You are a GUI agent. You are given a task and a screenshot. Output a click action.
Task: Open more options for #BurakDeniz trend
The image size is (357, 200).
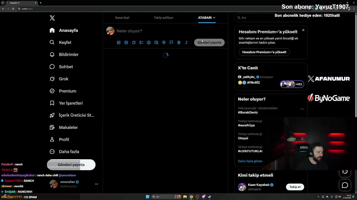pos(302,109)
